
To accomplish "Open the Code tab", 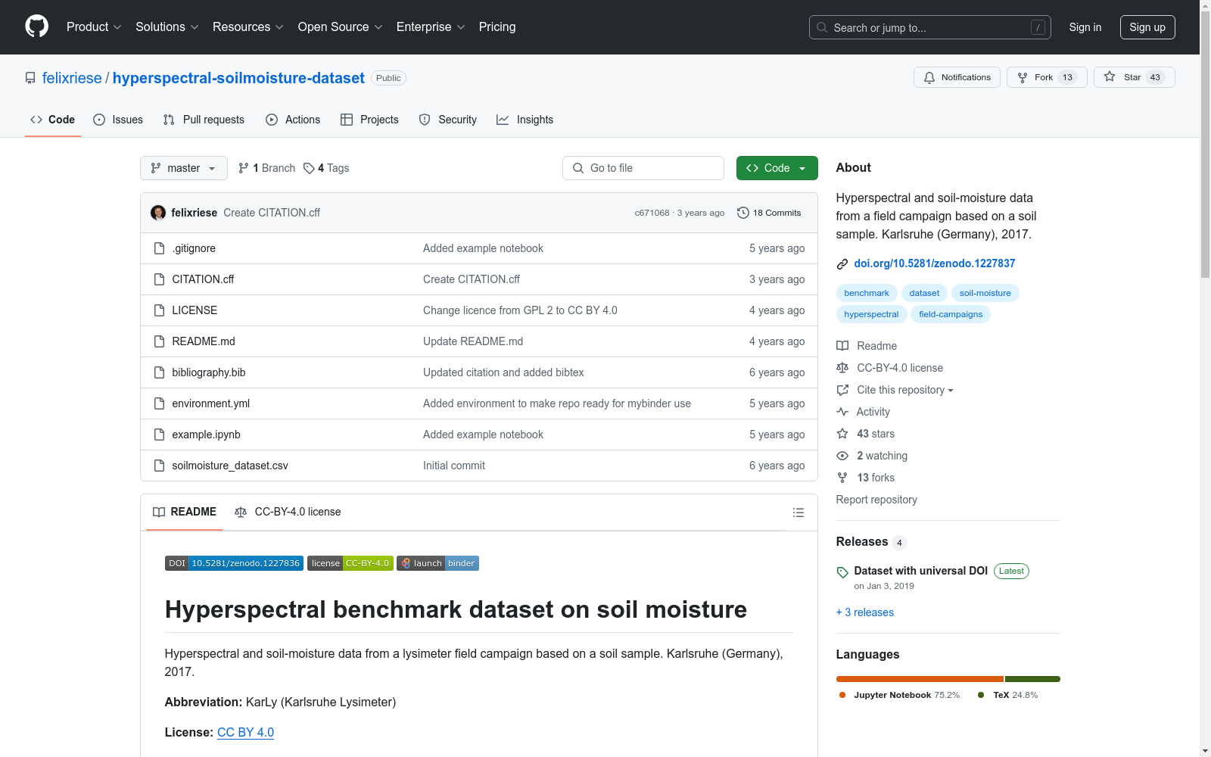I will click(x=52, y=120).
